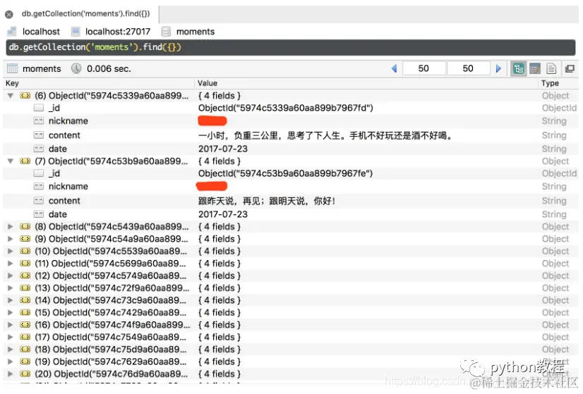
Task: Expand document (19) ObjectId 5974c7629a60aa89
Action: point(11,362)
